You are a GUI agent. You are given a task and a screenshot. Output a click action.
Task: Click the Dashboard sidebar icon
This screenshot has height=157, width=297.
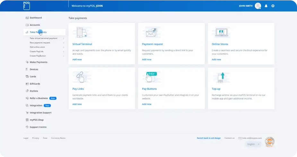click(x=27, y=18)
